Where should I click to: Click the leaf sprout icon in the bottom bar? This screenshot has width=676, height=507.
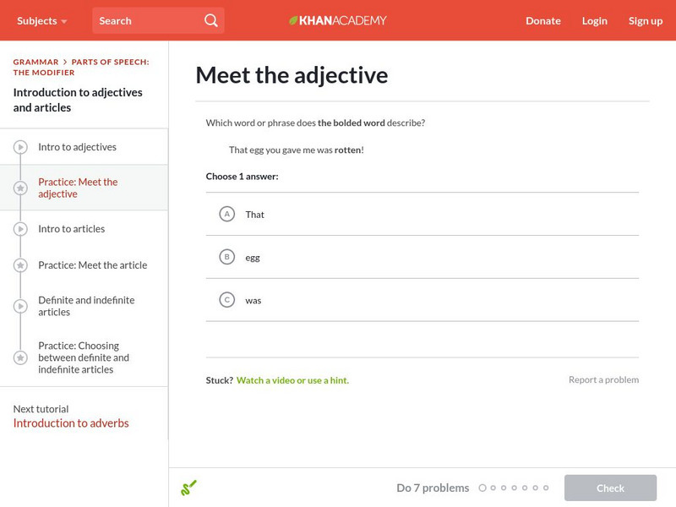(x=189, y=488)
